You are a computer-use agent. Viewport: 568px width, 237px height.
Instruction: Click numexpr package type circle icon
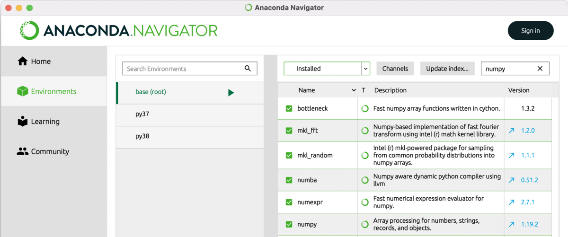[364, 202]
